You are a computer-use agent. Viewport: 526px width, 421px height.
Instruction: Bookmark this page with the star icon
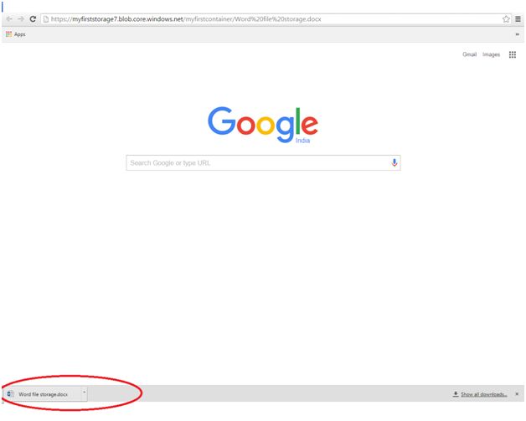[x=506, y=19]
